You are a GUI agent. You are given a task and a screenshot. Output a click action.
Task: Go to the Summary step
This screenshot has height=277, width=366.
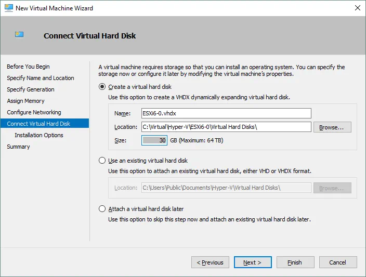click(x=18, y=147)
